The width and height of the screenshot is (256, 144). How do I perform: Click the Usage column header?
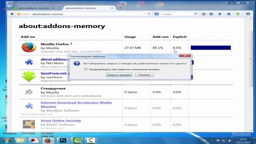[130, 37]
